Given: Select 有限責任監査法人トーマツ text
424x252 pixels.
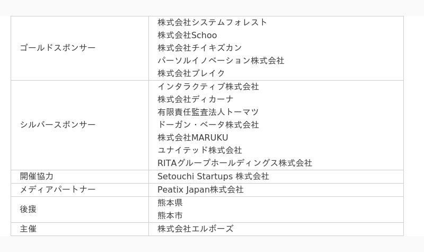Looking at the screenshot, I should [x=208, y=112].
